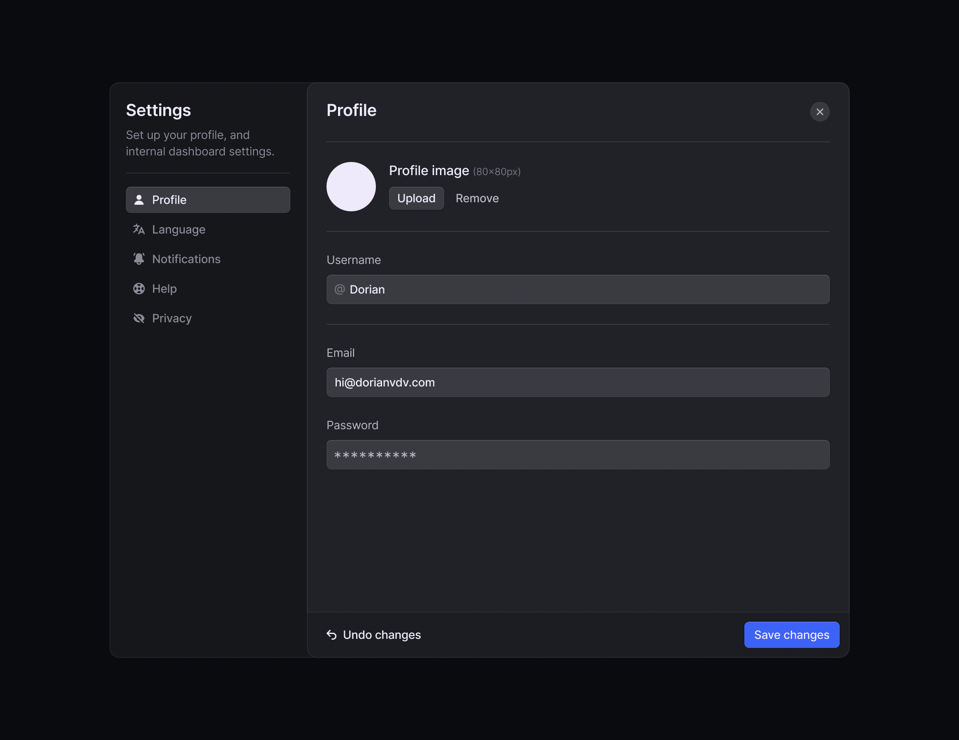Click the @ symbol in the username field
This screenshot has height=740, width=959.
coord(339,289)
